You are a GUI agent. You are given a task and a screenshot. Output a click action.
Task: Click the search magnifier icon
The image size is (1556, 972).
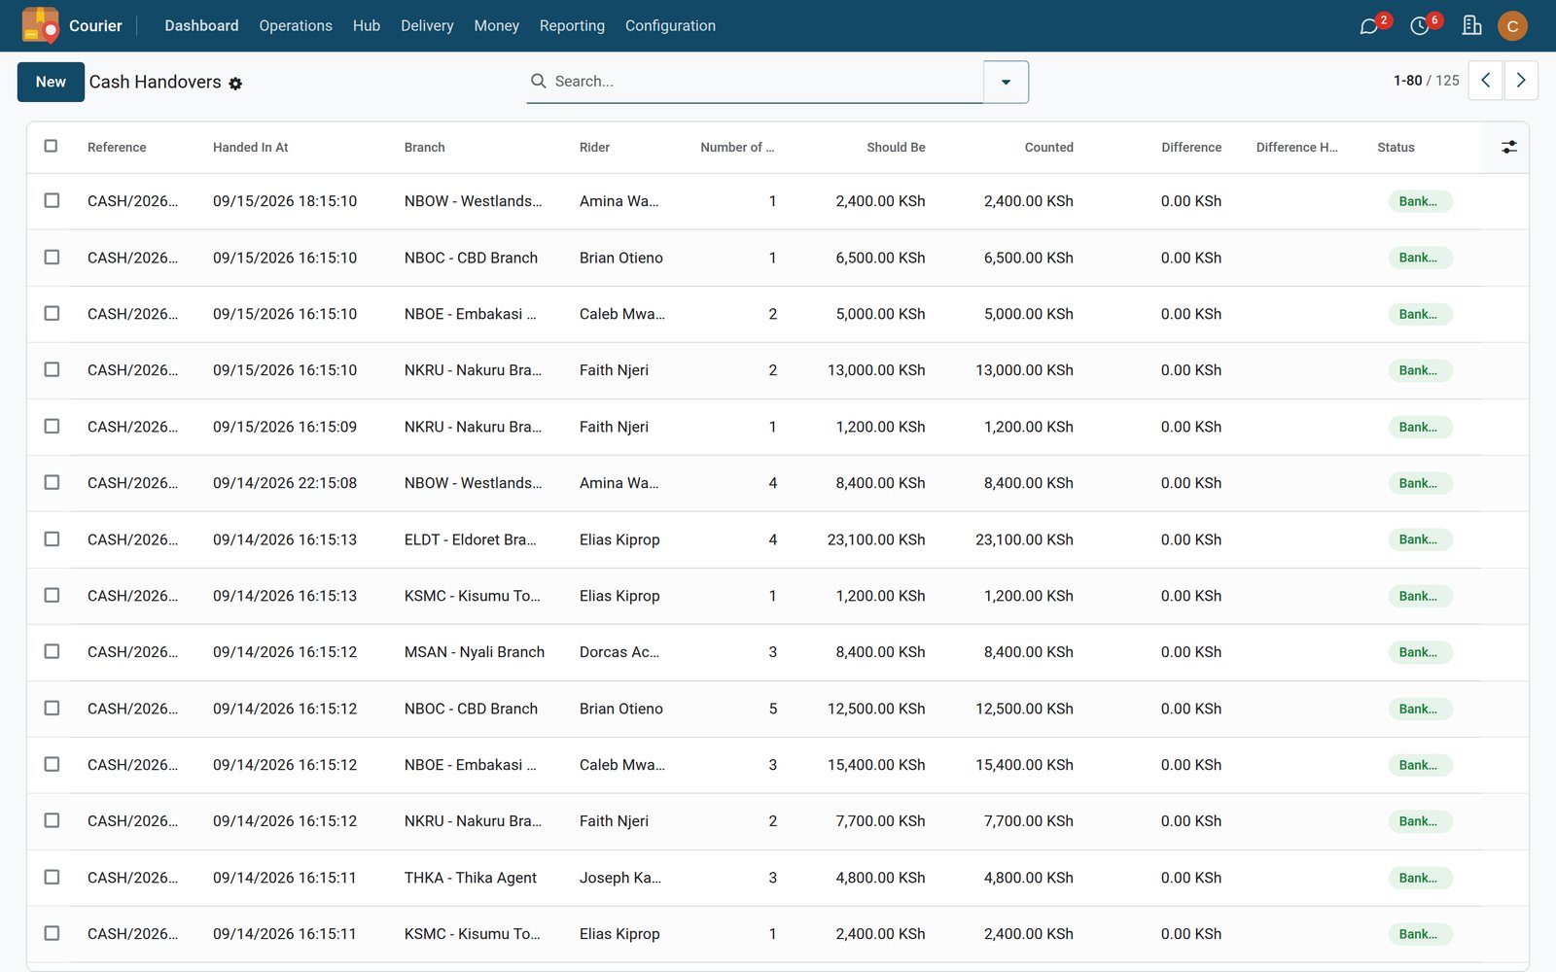pyautogui.click(x=538, y=81)
